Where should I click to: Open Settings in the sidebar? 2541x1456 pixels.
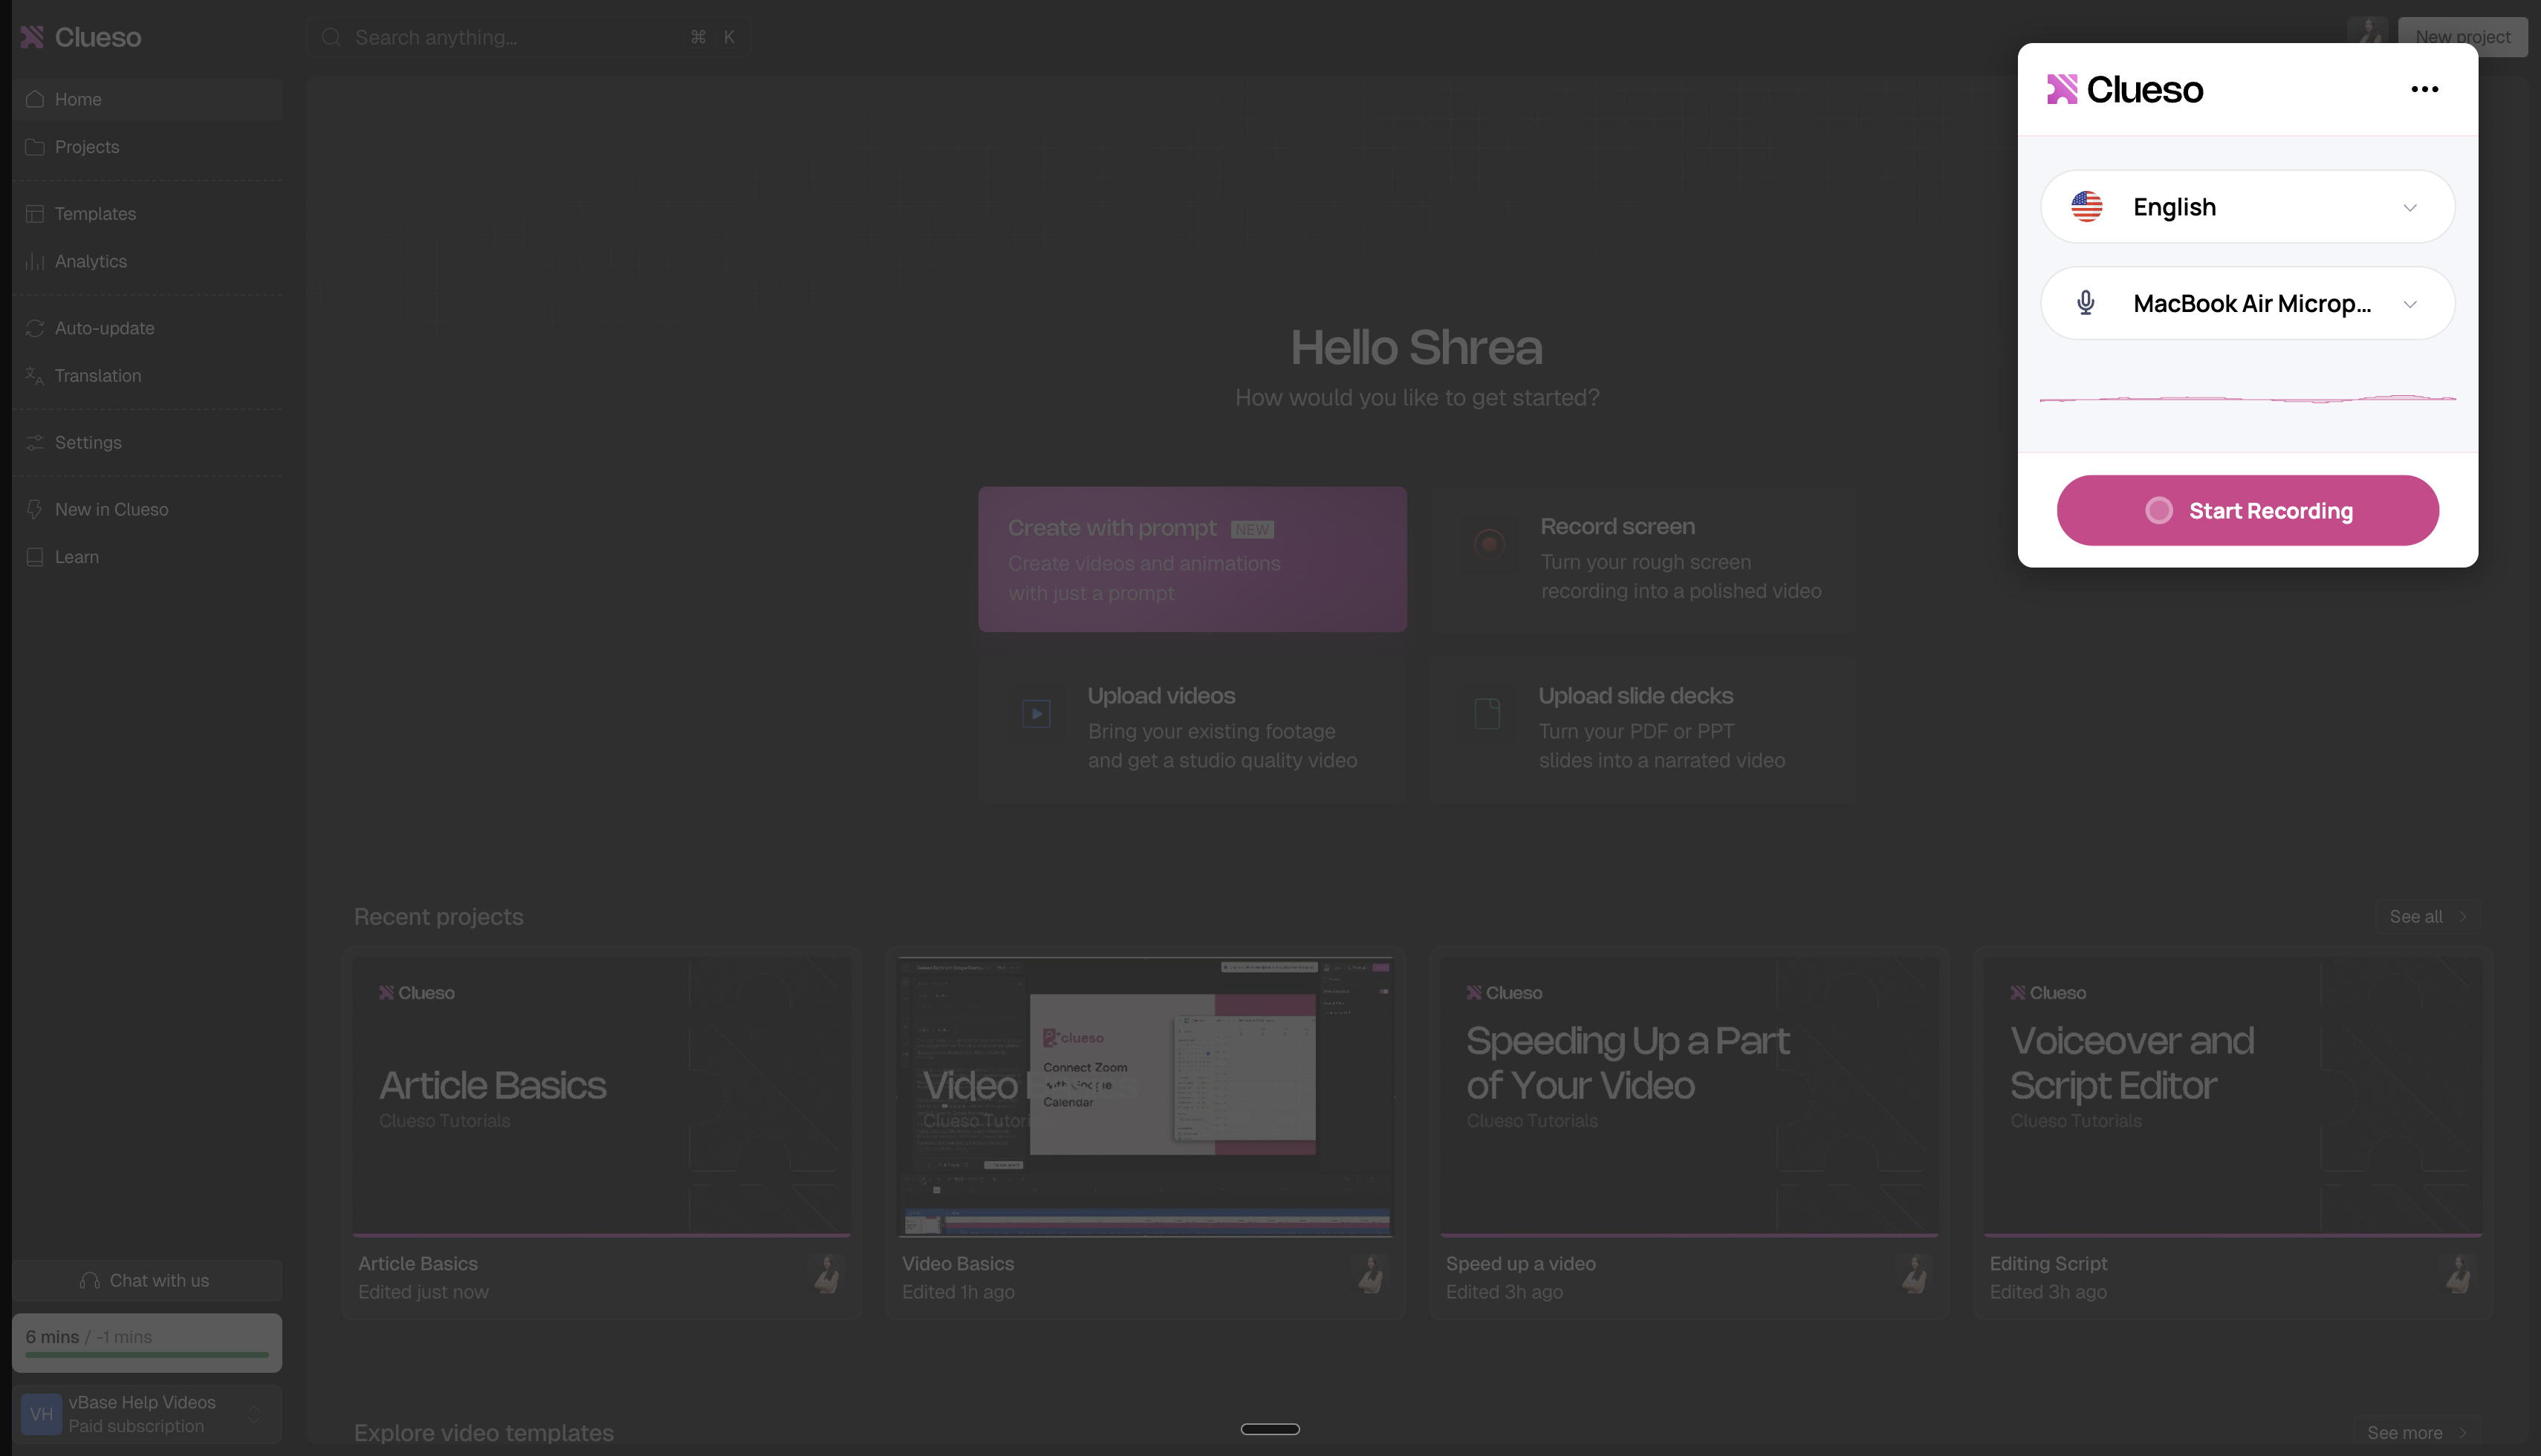click(x=147, y=443)
